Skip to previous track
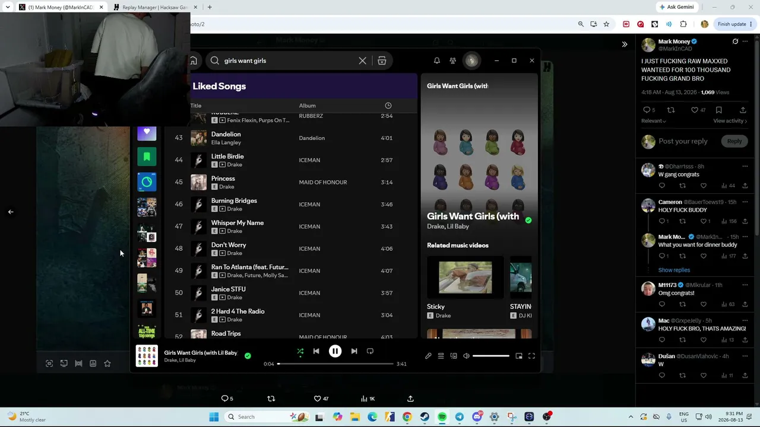The image size is (760, 427). coord(316,351)
